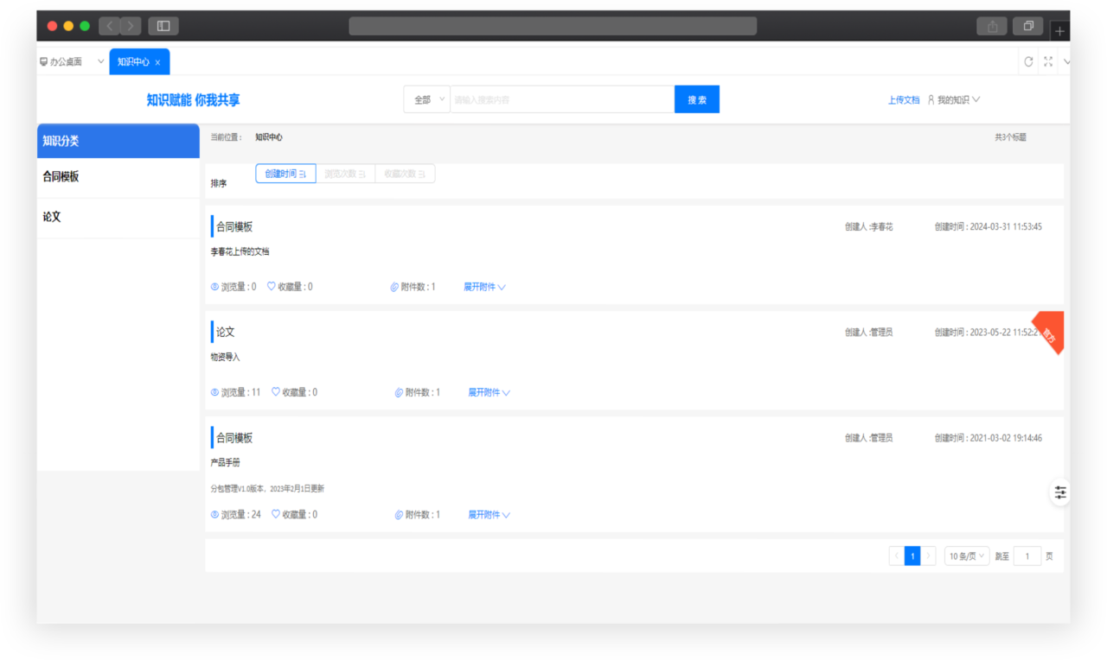Click the 知识赋能 你我共享 slogan
The height and width of the screenshot is (660, 1107).
194,100
